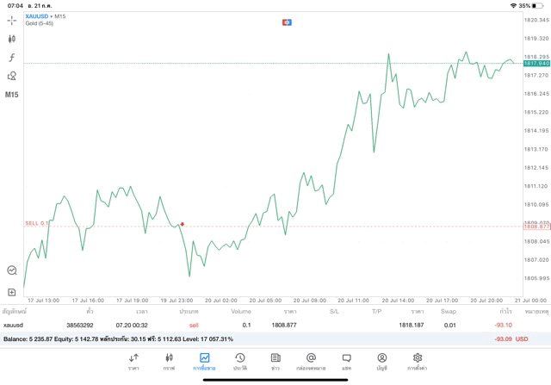This screenshot has height=385, width=551.
Task: Tap the XAUUSD symbol title
Action: [x=38, y=16]
